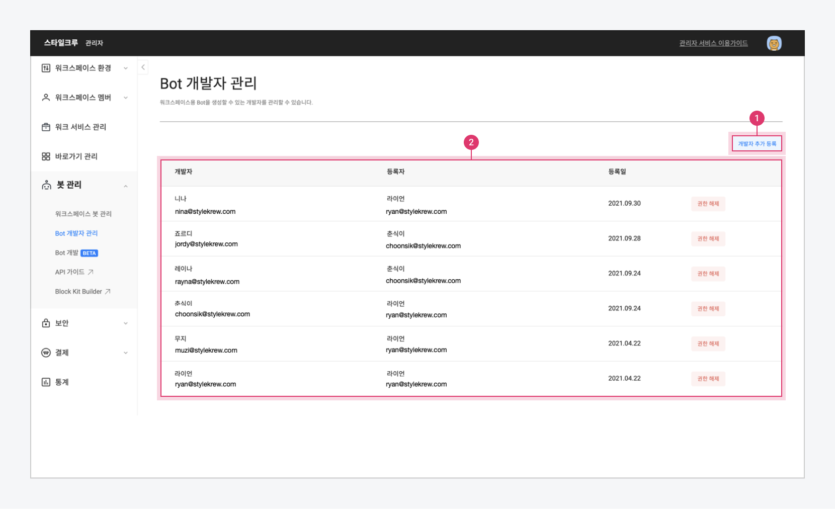Click the work service management briefcase icon
The width and height of the screenshot is (835, 509).
[46, 127]
